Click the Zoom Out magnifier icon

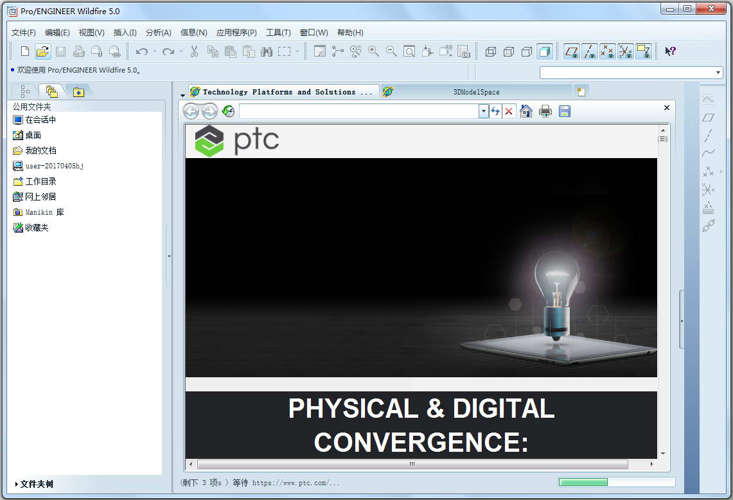click(391, 51)
